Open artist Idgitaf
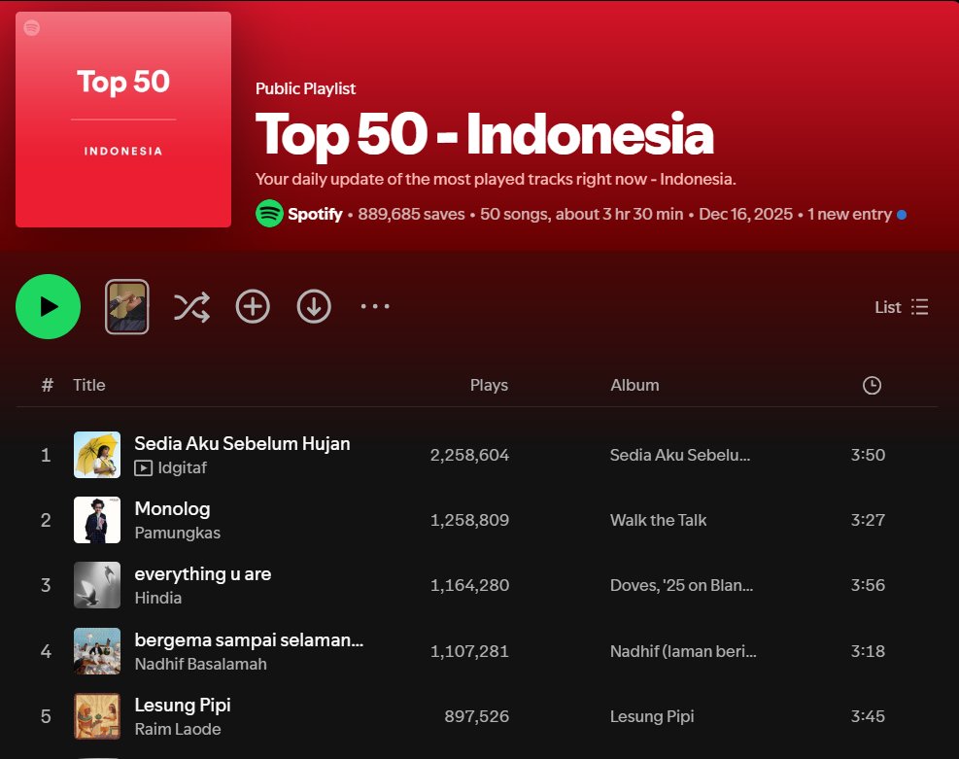Screen dimensions: 959x759 (183, 467)
